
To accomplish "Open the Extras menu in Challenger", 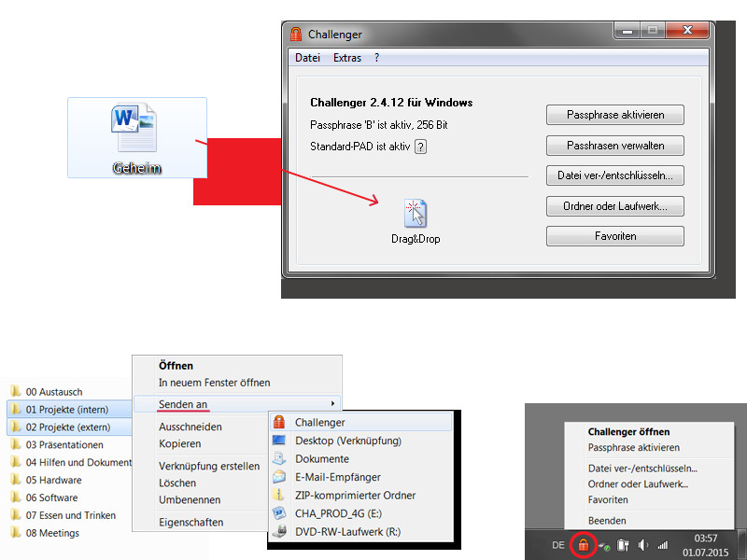I will (x=347, y=58).
